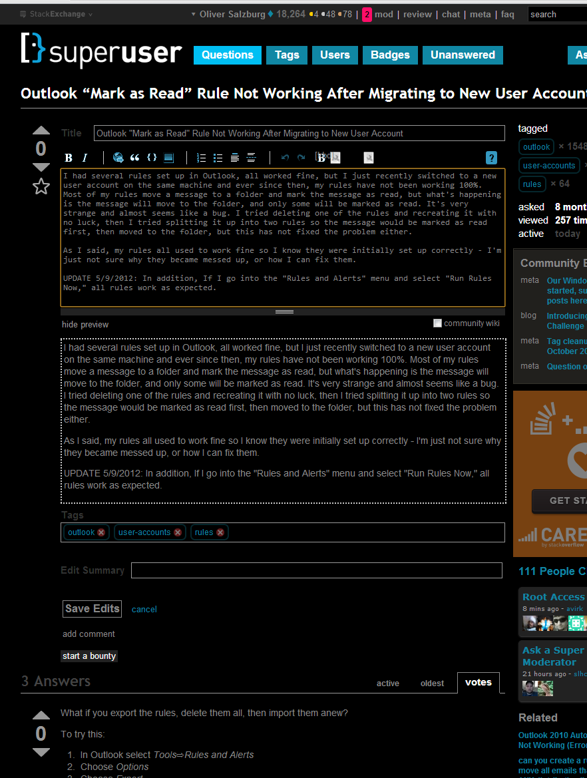587x778 pixels.
Task: Redo edit in editor toolbar
Action: tap(301, 158)
